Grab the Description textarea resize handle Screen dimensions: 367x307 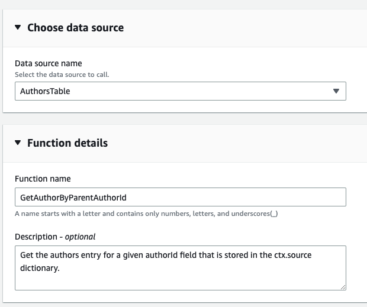[343, 287]
